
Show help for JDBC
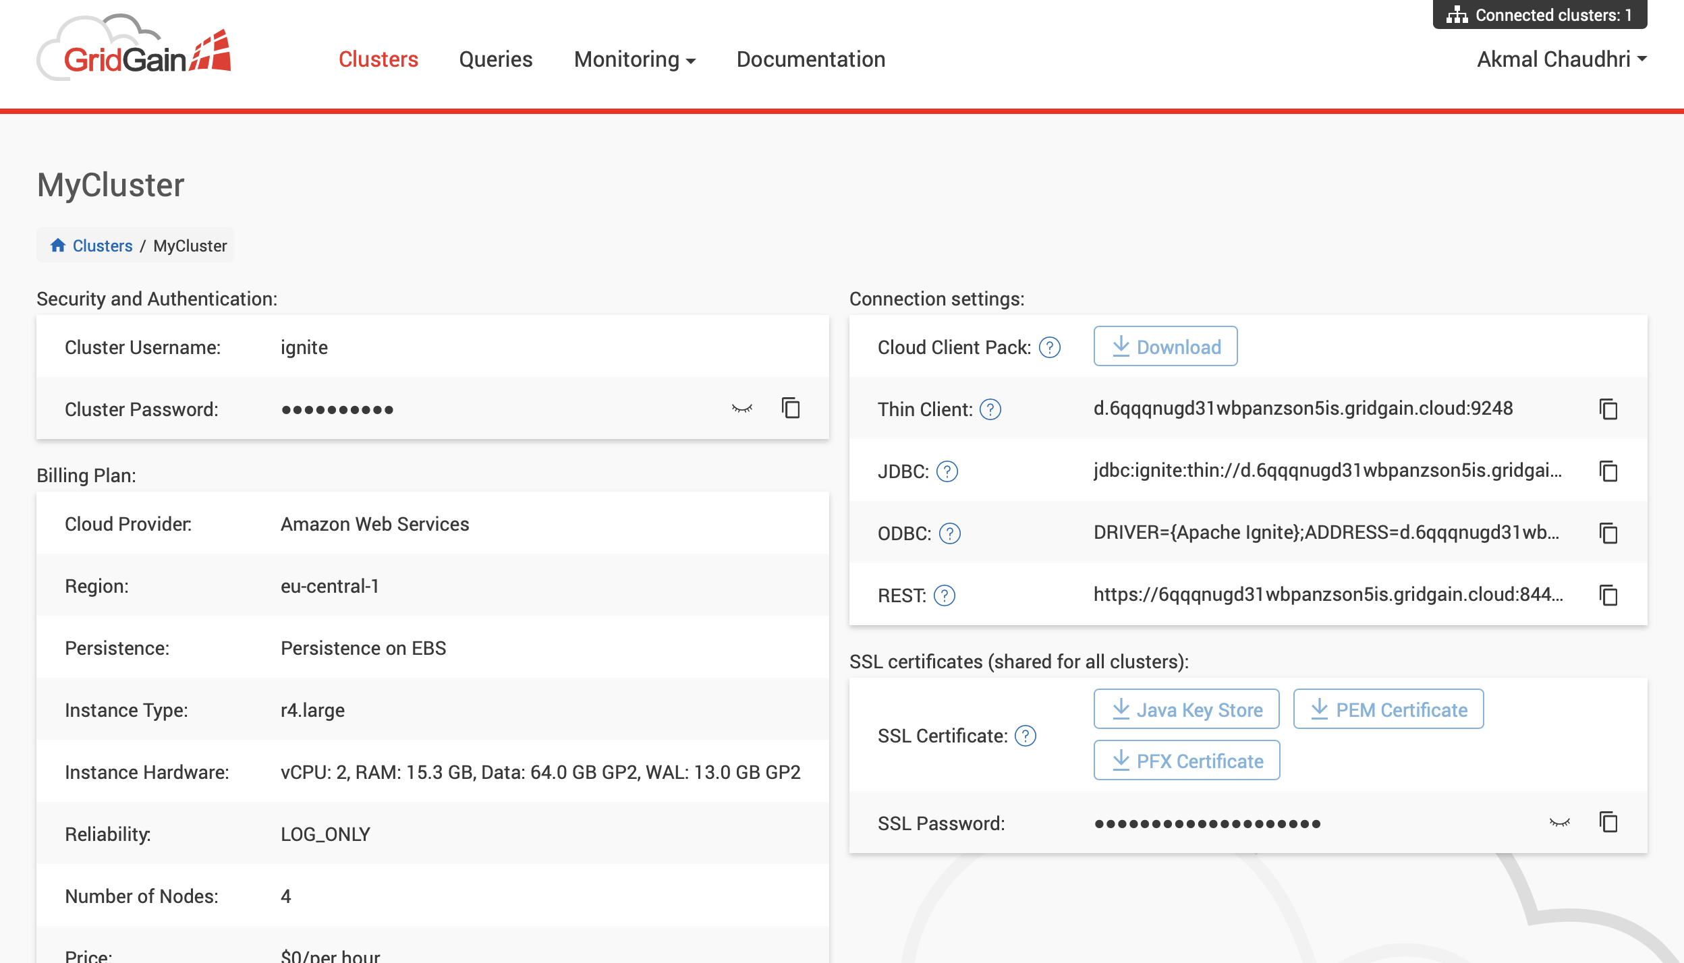tap(947, 471)
